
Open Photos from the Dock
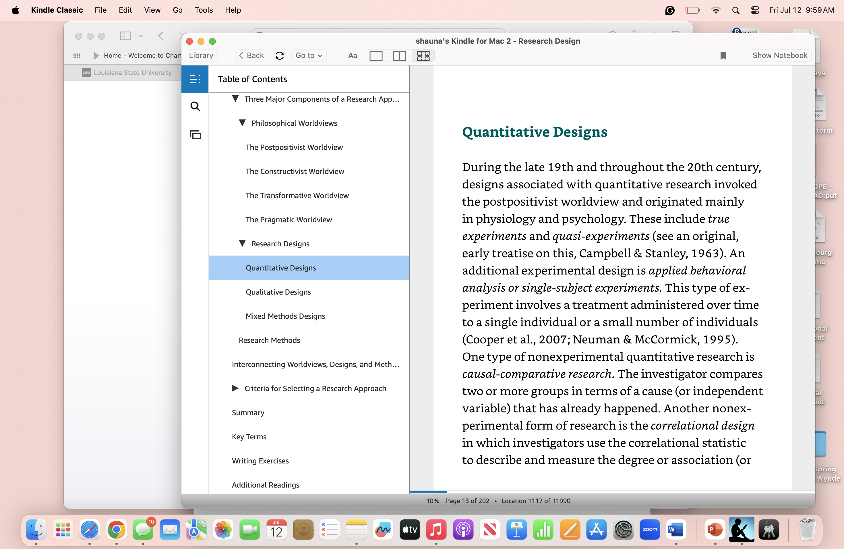(x=223, y=529)
